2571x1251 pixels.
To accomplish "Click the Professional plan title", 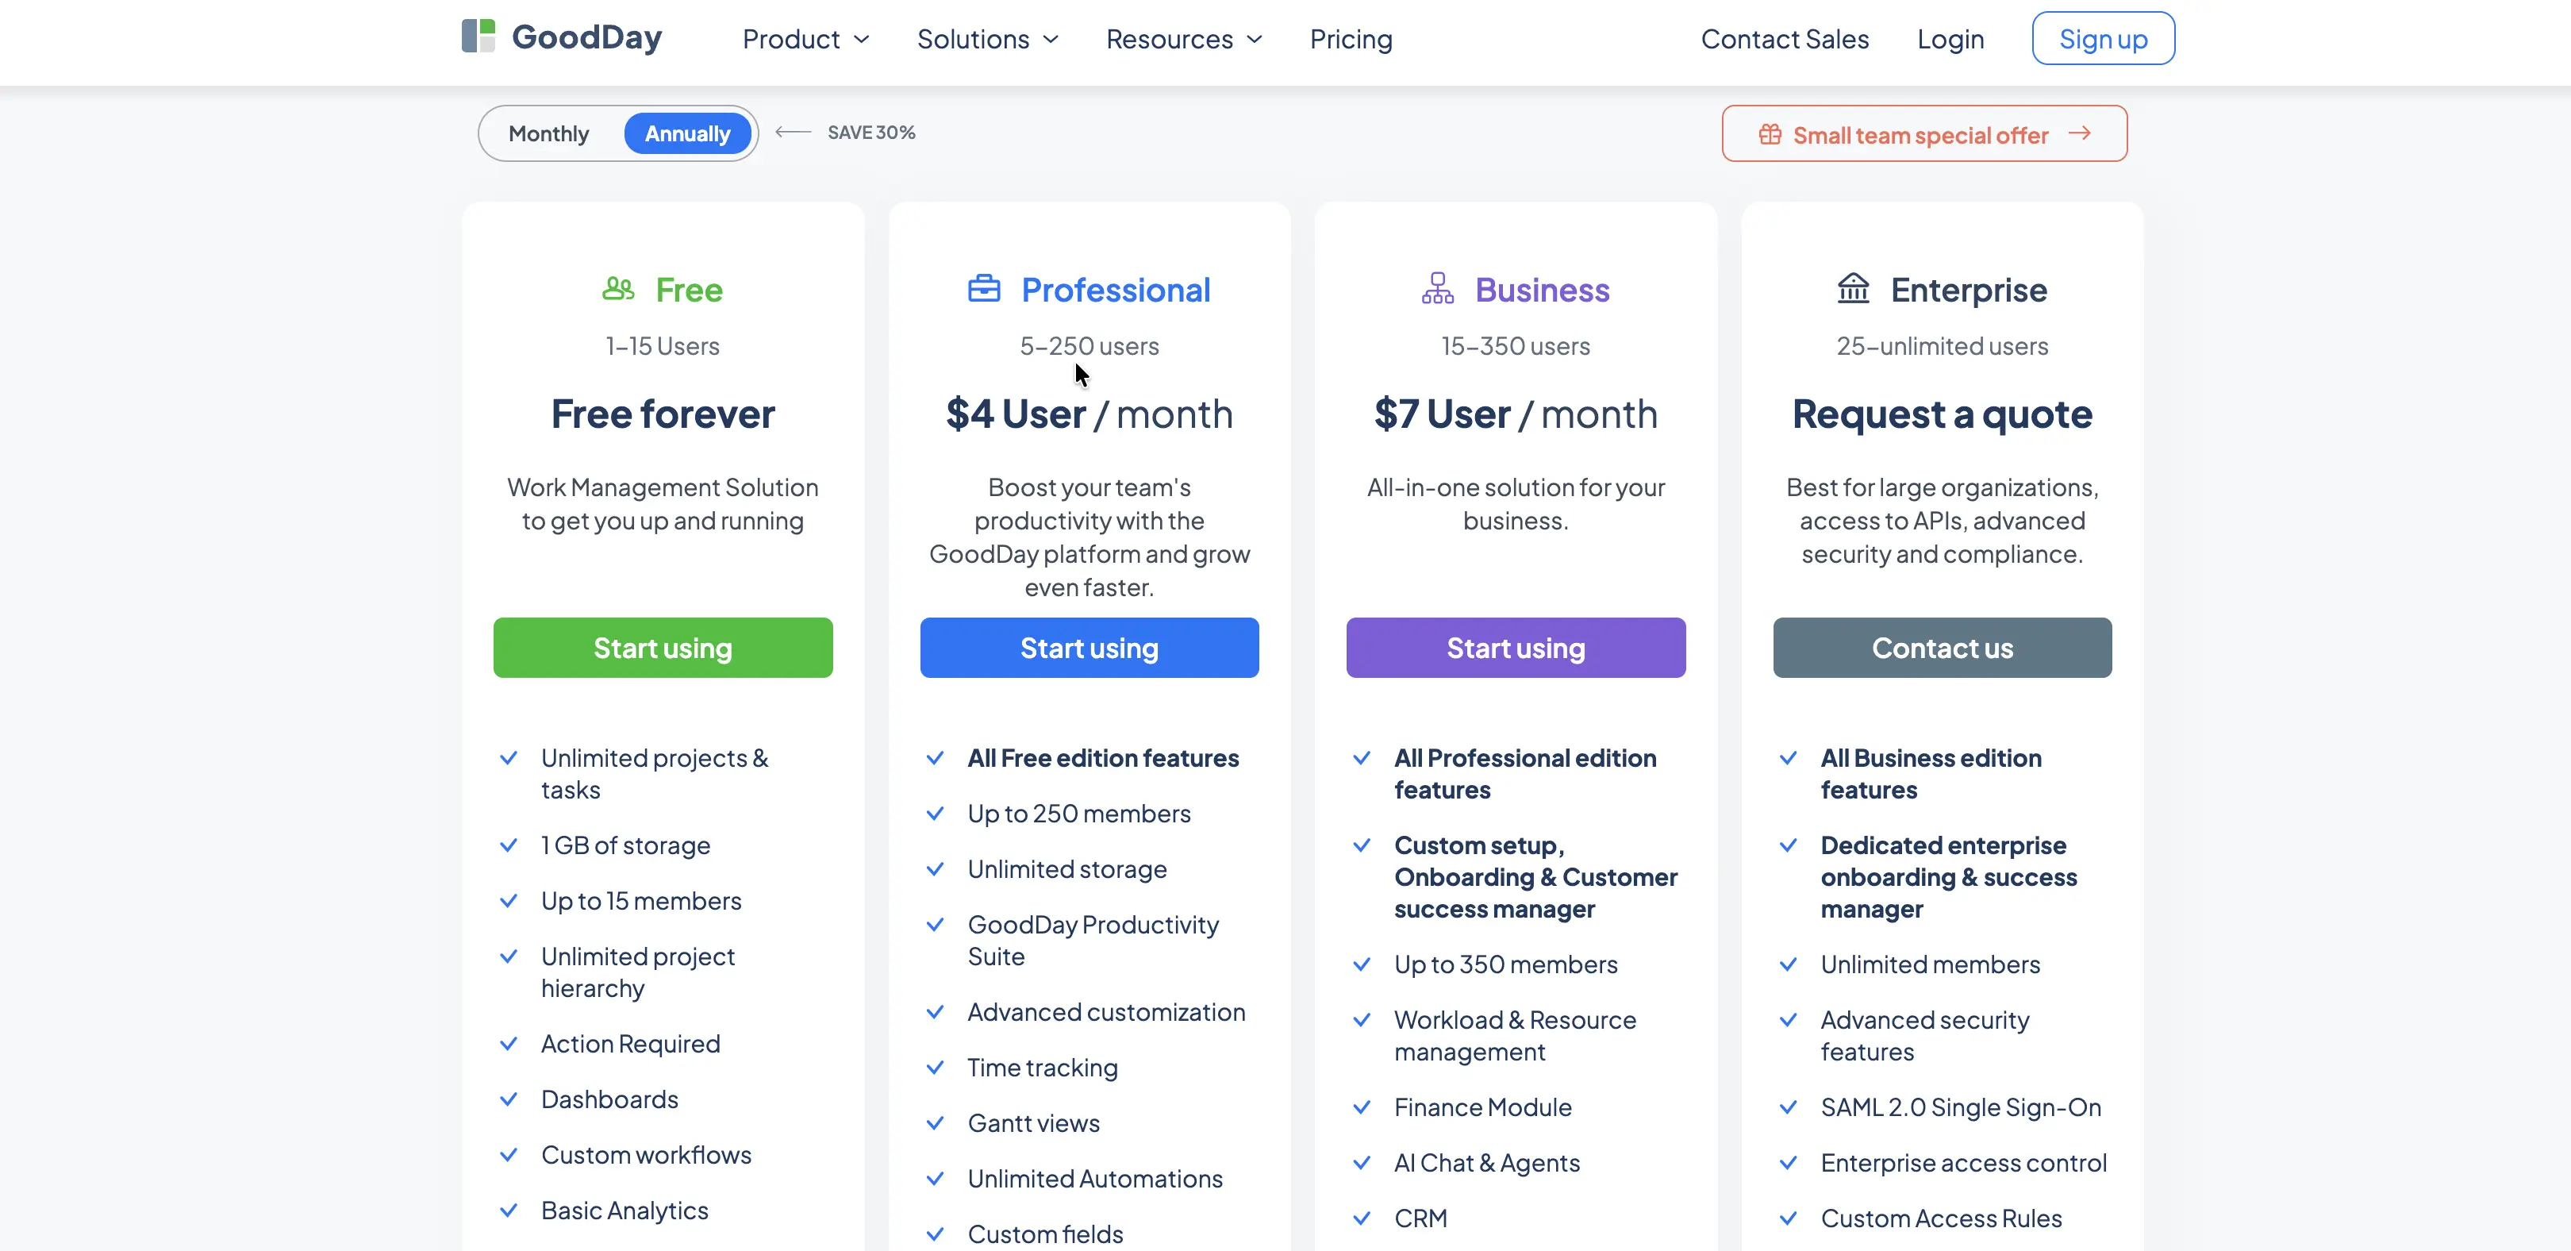I will coord(1116,290).
